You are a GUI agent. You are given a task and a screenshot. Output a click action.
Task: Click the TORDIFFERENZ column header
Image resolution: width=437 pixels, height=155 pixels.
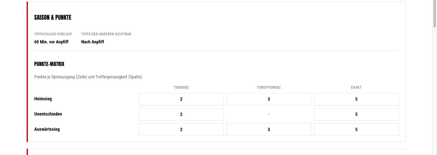(x=269, y=87)
